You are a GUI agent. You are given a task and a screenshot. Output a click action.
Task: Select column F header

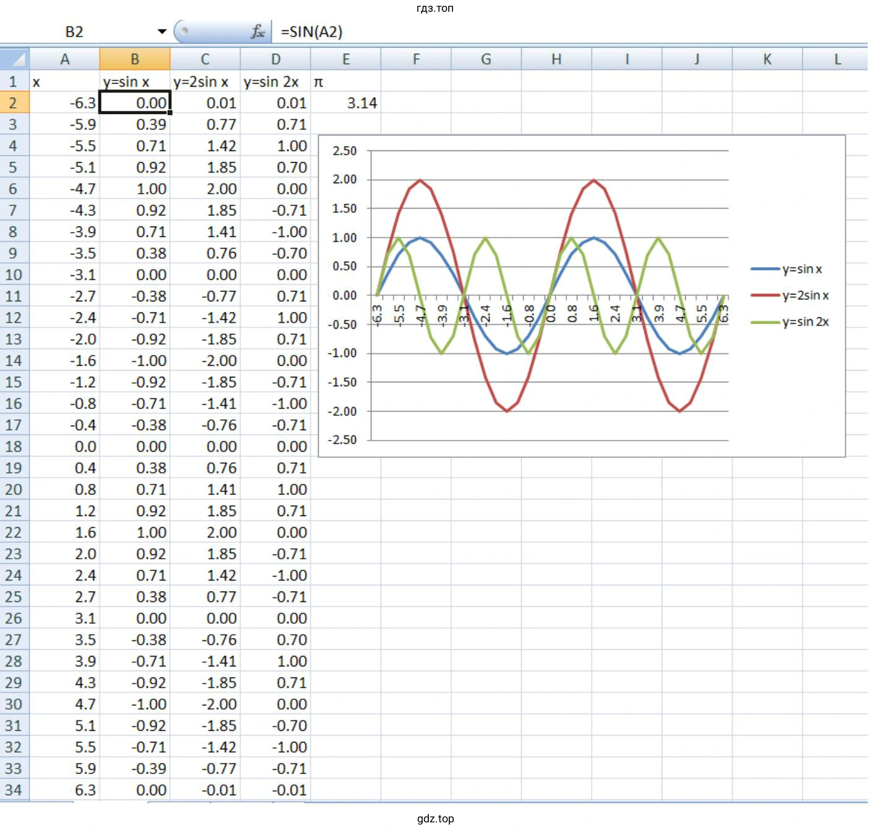pos(416,59)
